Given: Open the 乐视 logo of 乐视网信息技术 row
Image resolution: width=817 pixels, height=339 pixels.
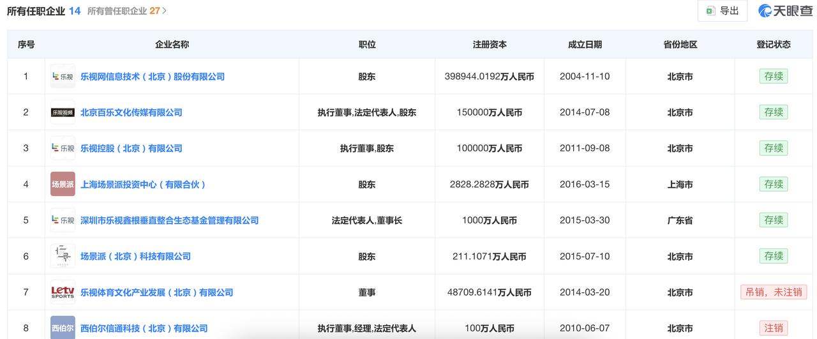Looking at the screenshot, I should click(63, 77).
